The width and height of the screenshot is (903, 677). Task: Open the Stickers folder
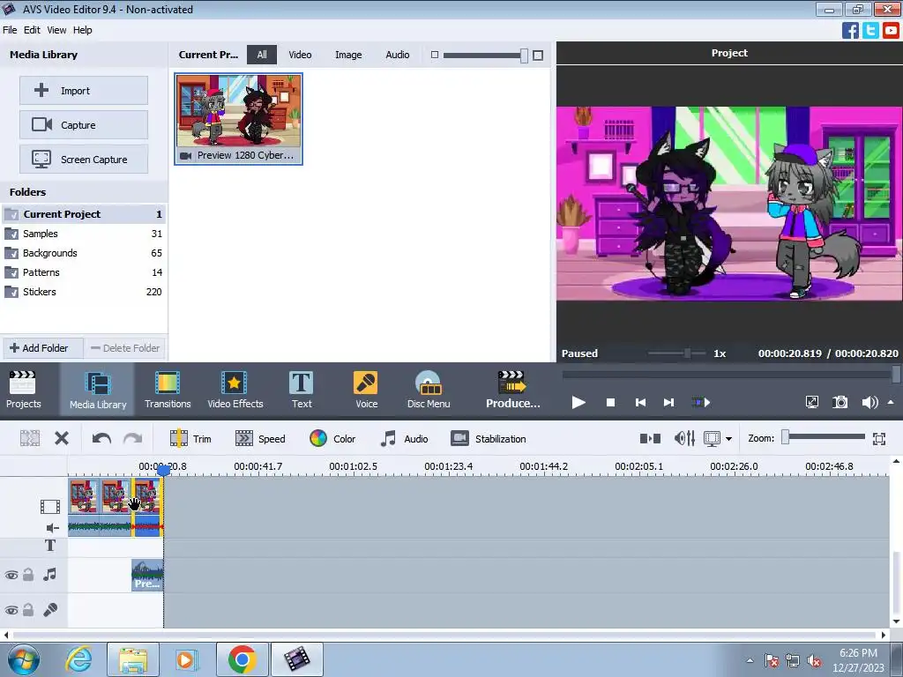[84, 292]
